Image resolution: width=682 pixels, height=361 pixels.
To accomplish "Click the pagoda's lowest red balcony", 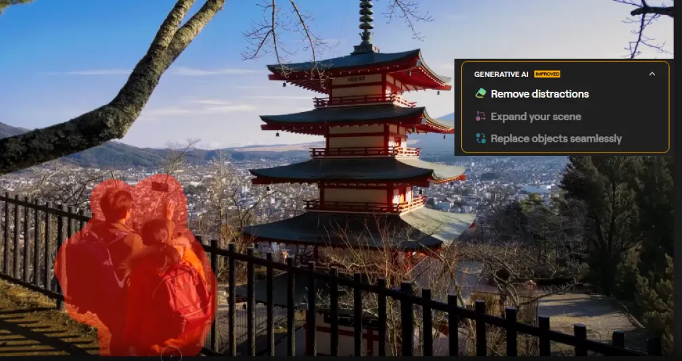I will pyautogui.click(x=365, y=204).
